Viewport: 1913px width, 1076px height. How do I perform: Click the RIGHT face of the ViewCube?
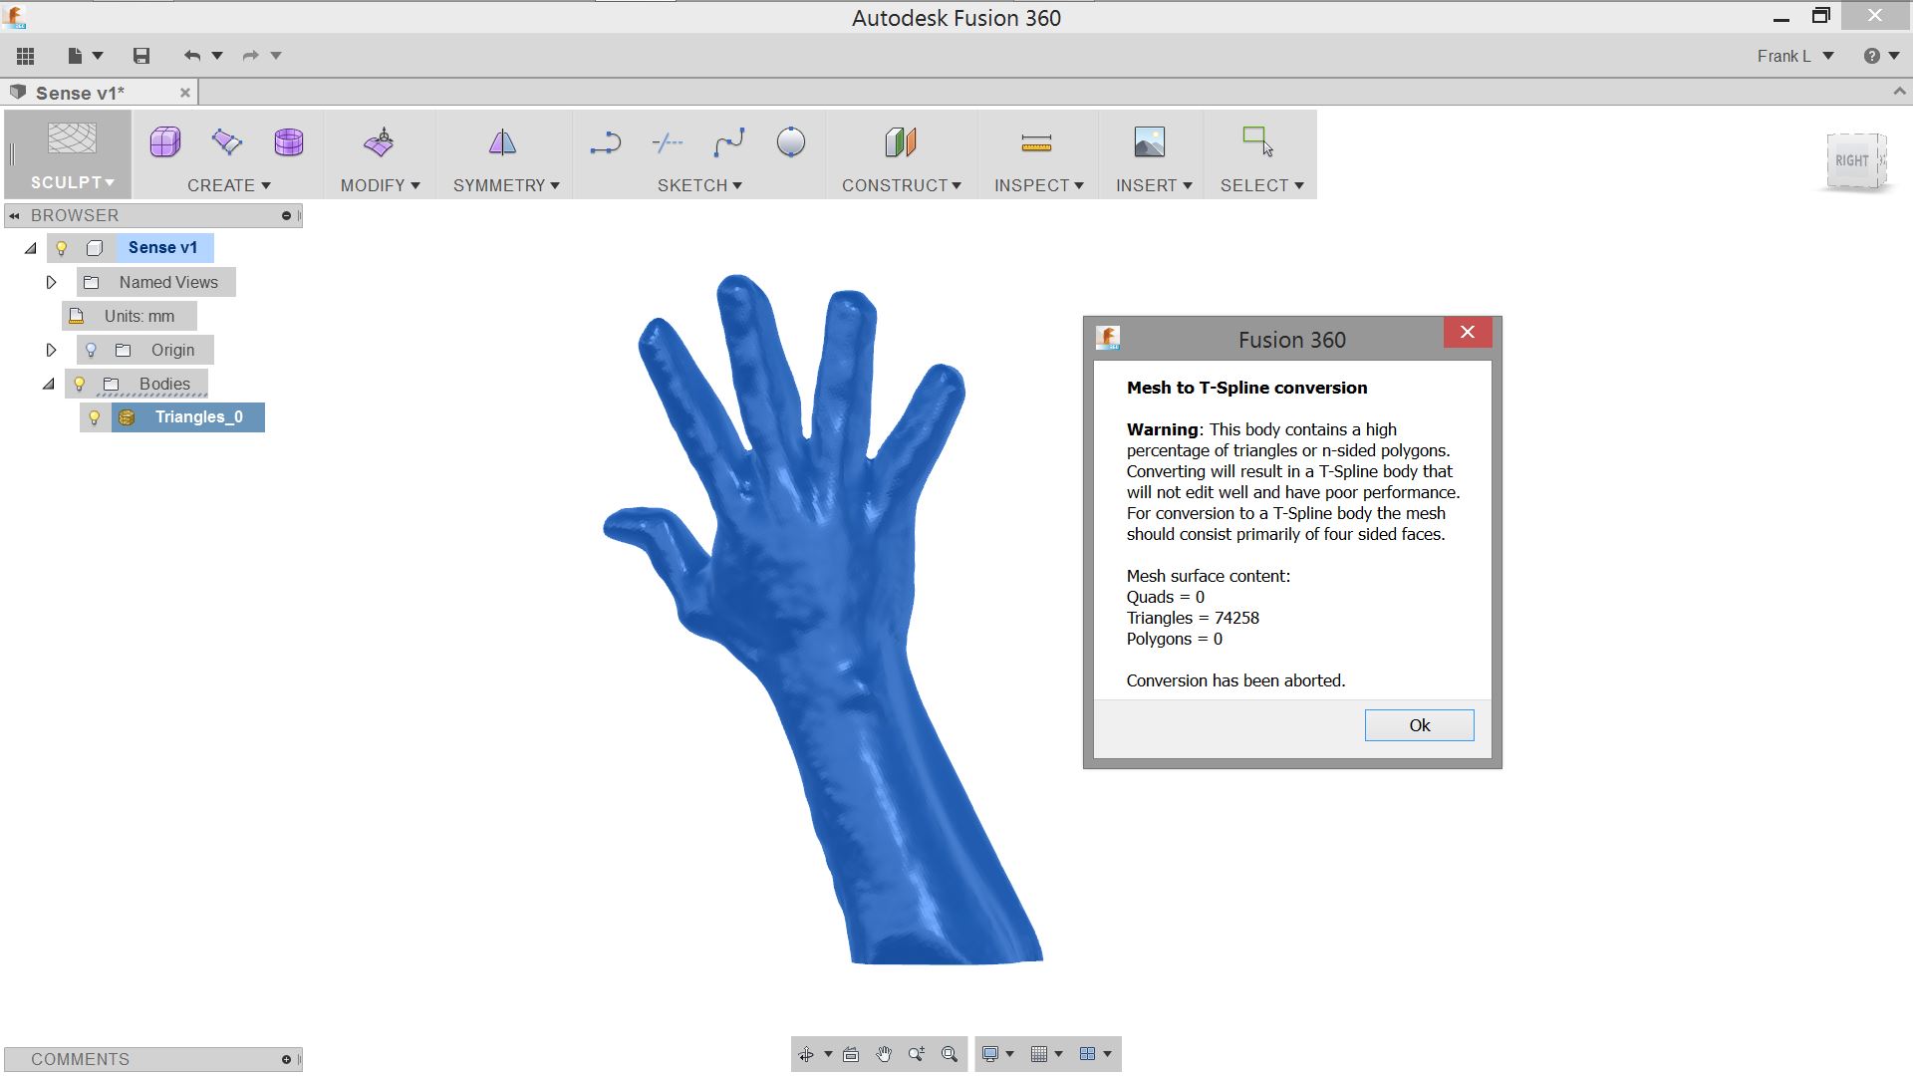(x=1853, y=159)
